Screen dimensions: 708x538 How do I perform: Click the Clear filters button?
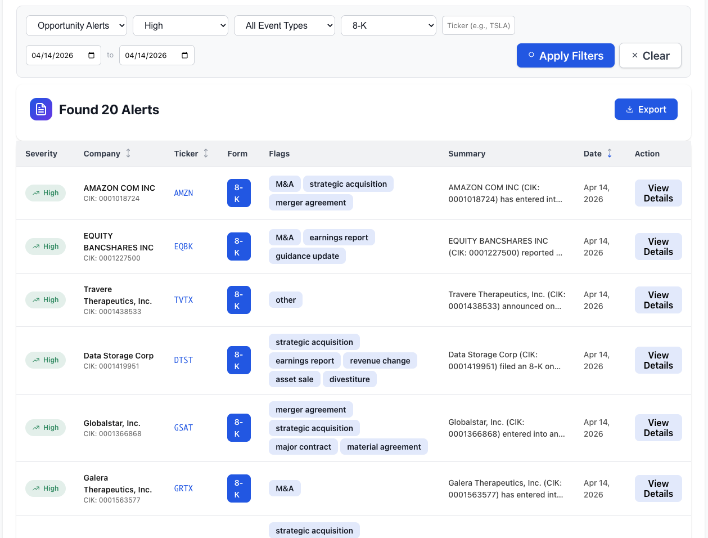click(651, 56)
